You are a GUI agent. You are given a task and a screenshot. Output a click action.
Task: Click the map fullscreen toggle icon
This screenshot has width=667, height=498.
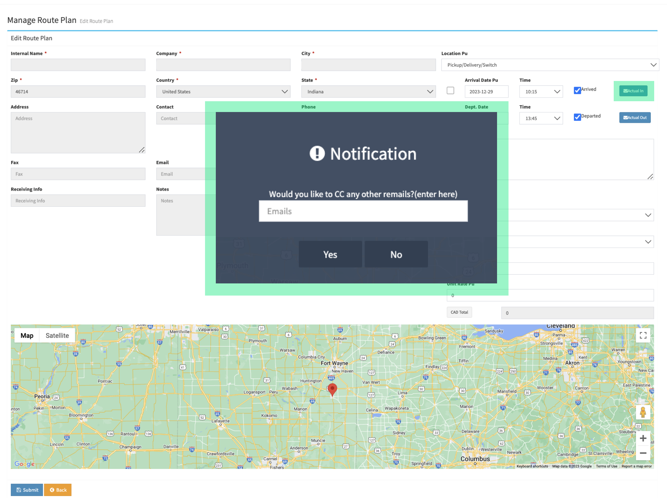pyautogui.click(x=643, y=335)
